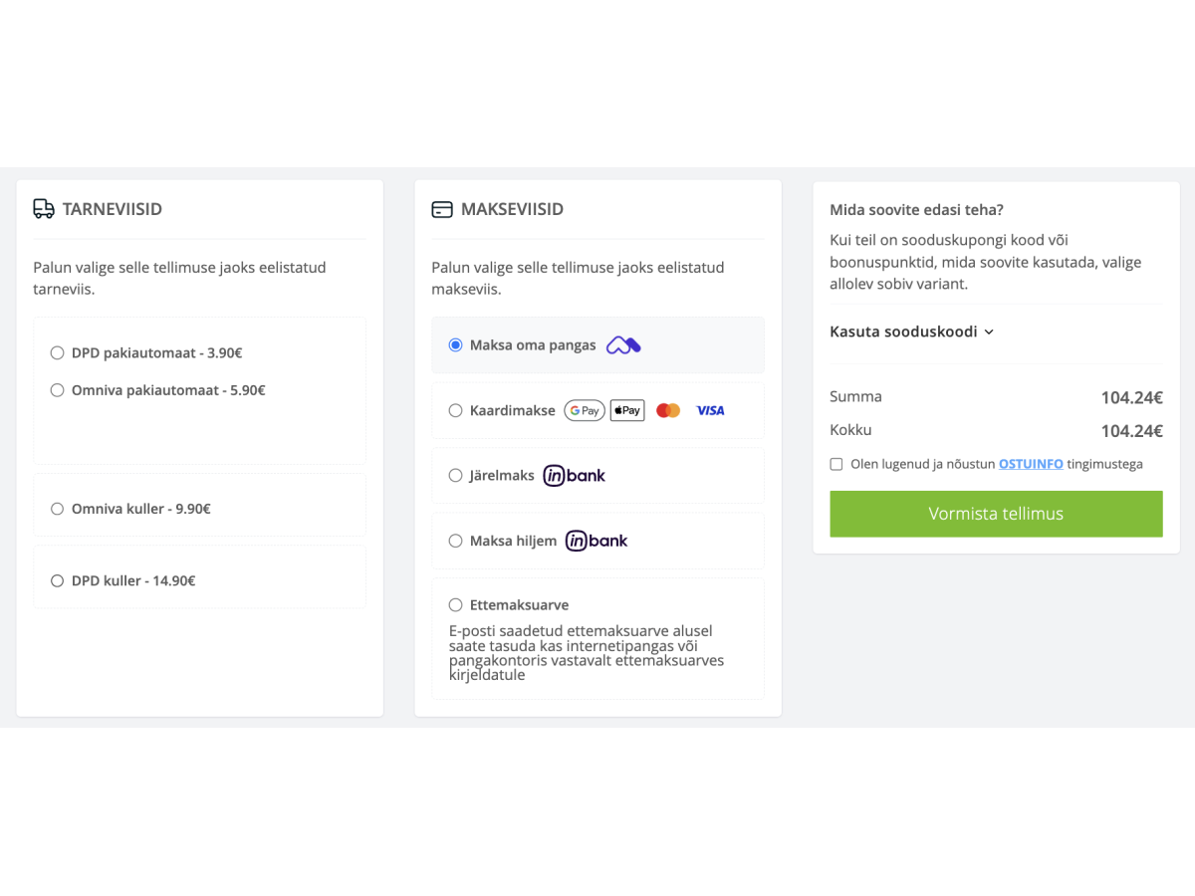Click the VISA logo
The image size is (1195, 896).
[710, 410]
